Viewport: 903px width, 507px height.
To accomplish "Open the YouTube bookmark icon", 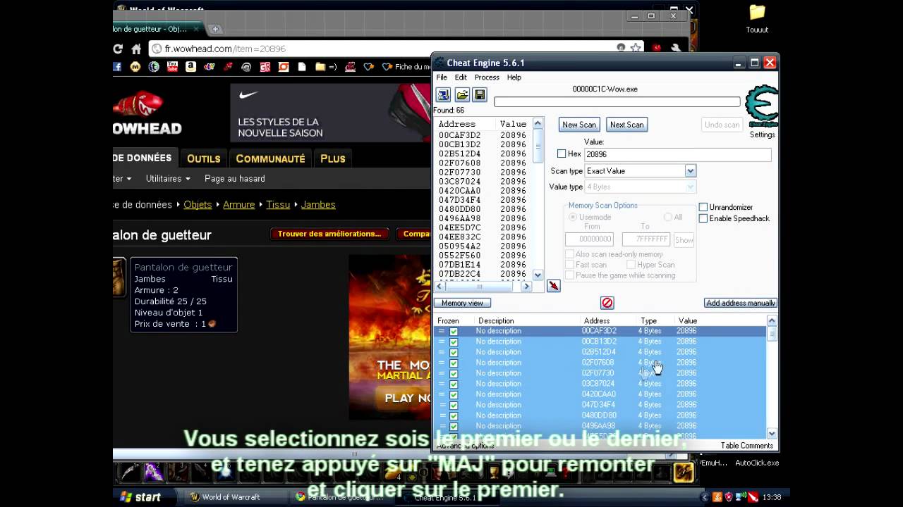I will point(172,67).
